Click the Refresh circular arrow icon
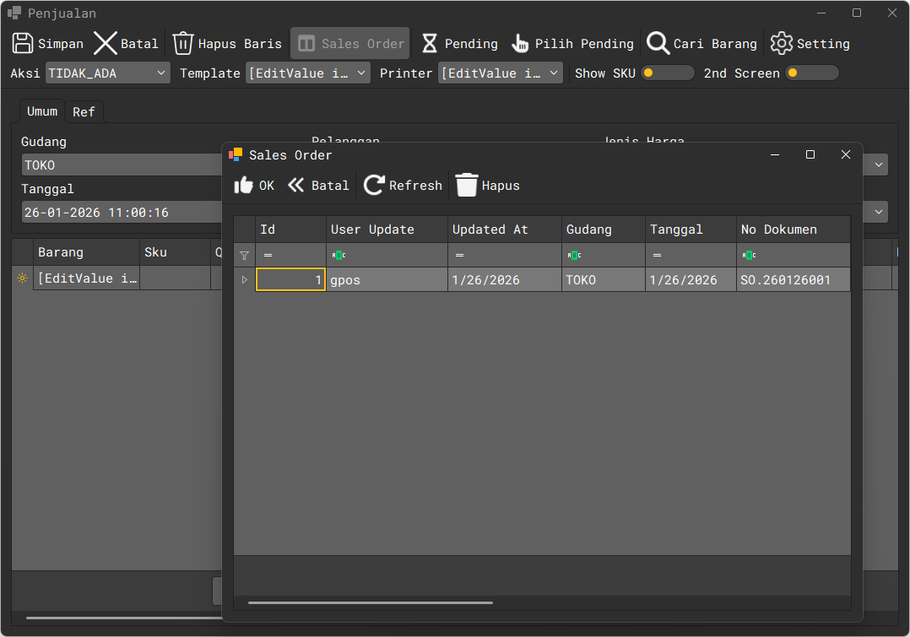This screenshot has height=637, width=910. pyautogui.click(x=374, y=186)
